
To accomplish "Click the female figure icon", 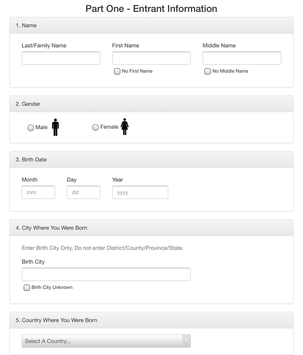I will click(x=125, y=127).
